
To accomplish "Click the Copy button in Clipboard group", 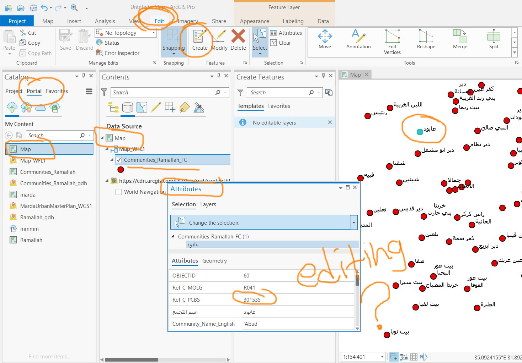I will pyautogui.click(x=30, y=43).
